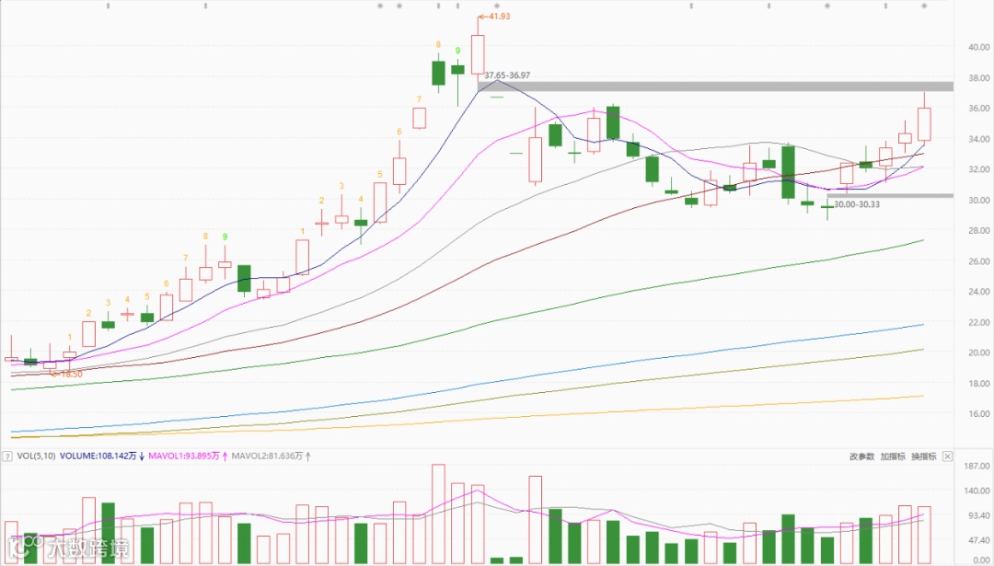Click the 18.00 price axis label

tap(979, 384)
